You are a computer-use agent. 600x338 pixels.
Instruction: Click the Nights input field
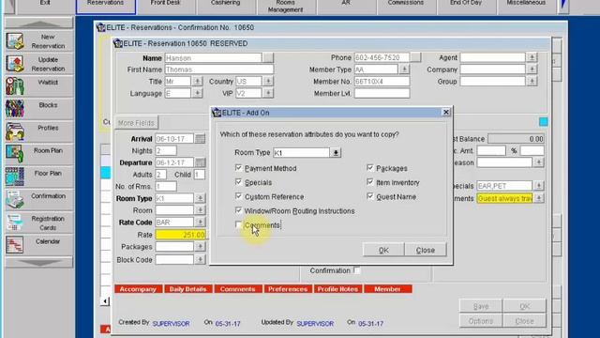[166, 150]
